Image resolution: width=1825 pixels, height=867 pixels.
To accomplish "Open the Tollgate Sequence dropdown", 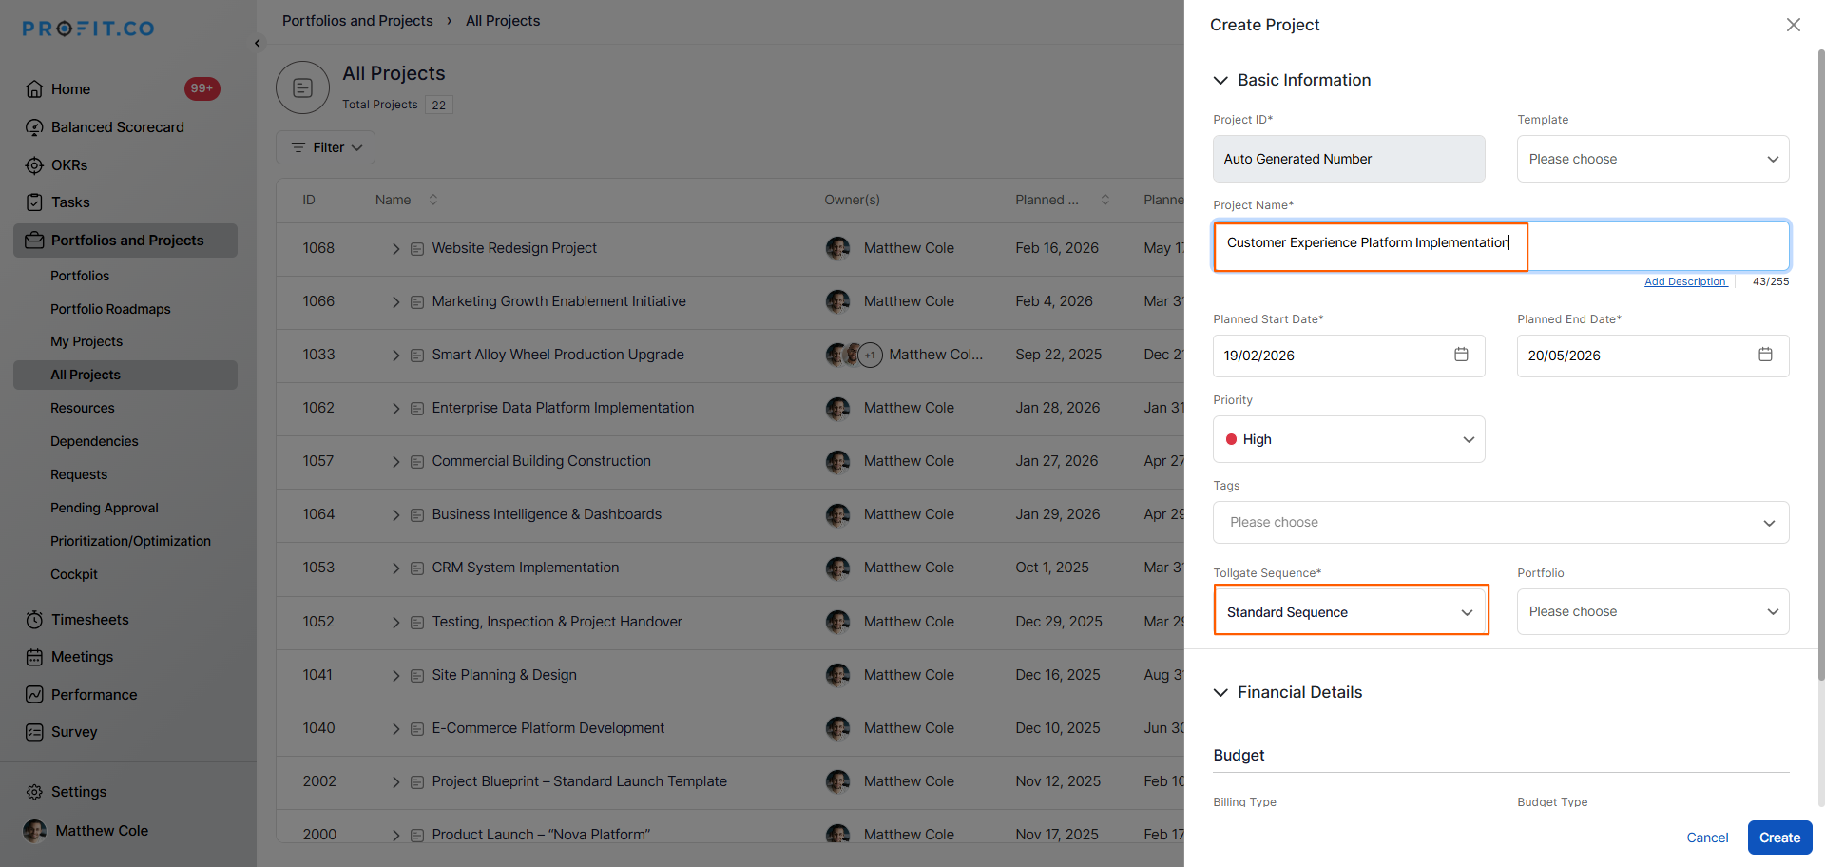I will click(1350, 612).
